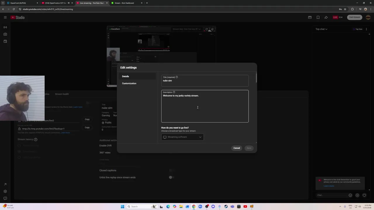
Task: Open the Streaming software broadcast type dropdown
Action: [x=182, y=137]
